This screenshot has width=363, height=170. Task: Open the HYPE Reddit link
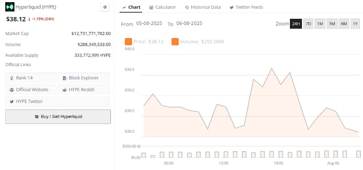(84, 90)
